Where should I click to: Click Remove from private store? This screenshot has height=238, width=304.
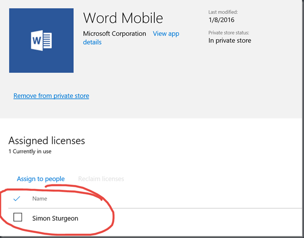coord(51,96)
